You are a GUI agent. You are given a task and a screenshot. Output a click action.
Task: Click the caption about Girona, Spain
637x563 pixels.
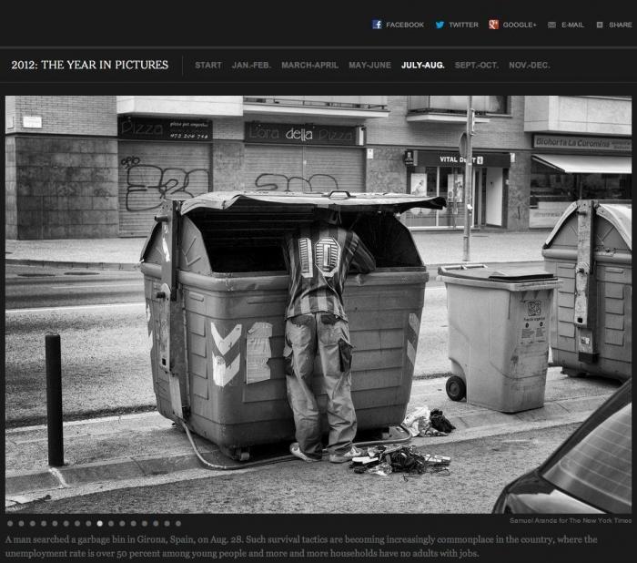(x=301, y=547)
